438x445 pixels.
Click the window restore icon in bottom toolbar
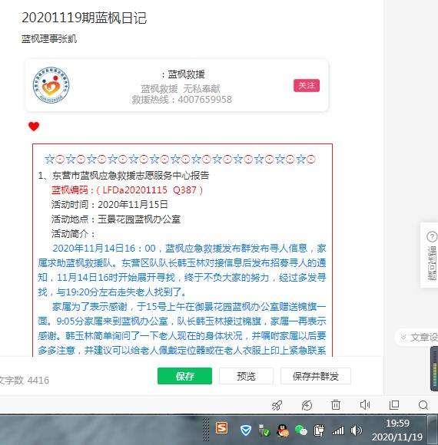[x=394, y=404]
